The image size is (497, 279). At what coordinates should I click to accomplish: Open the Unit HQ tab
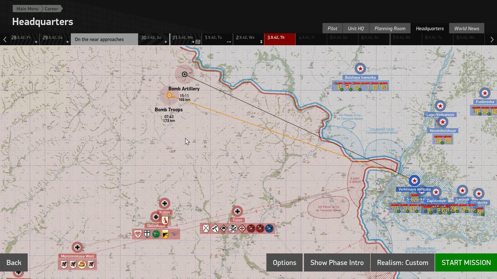tap(356, 28)
